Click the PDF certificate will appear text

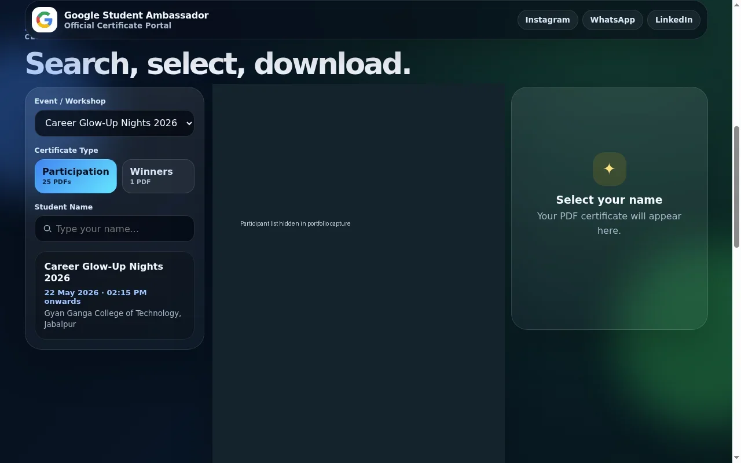[609, 223]
